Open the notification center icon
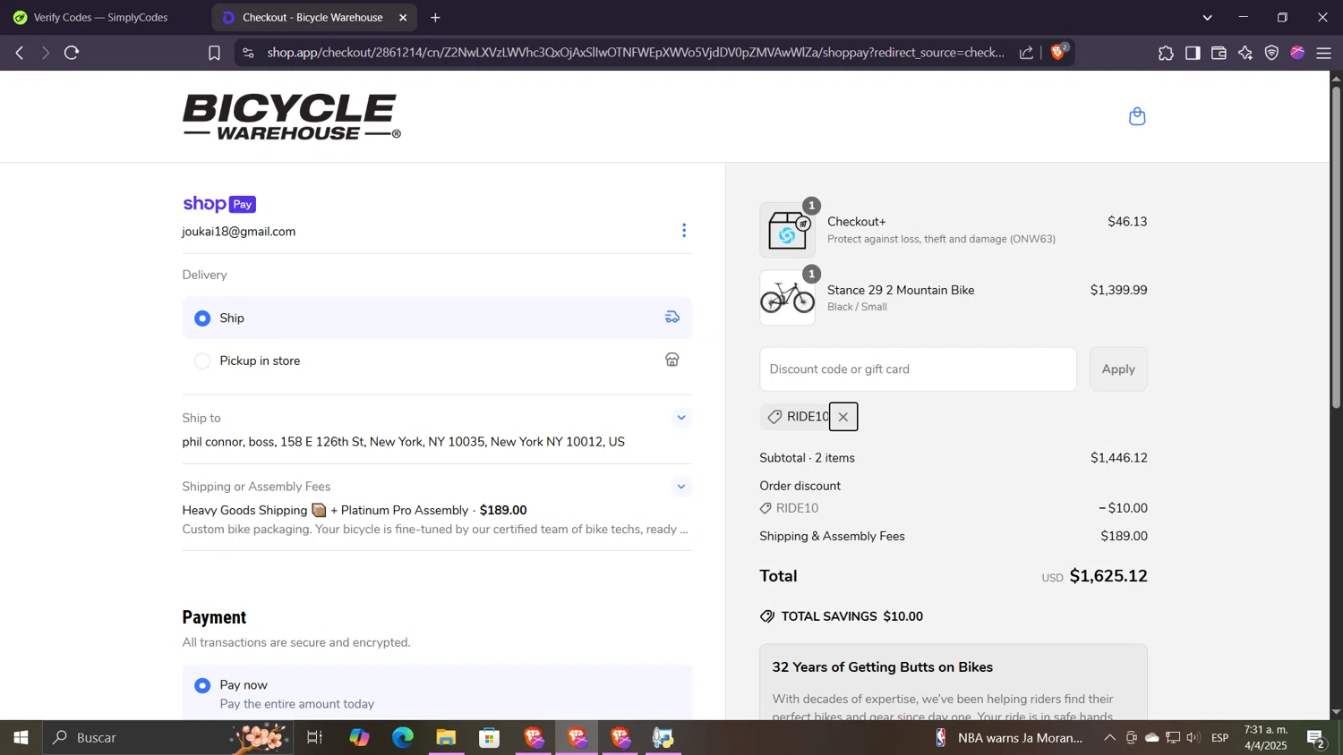 [x=1316, y=738]
